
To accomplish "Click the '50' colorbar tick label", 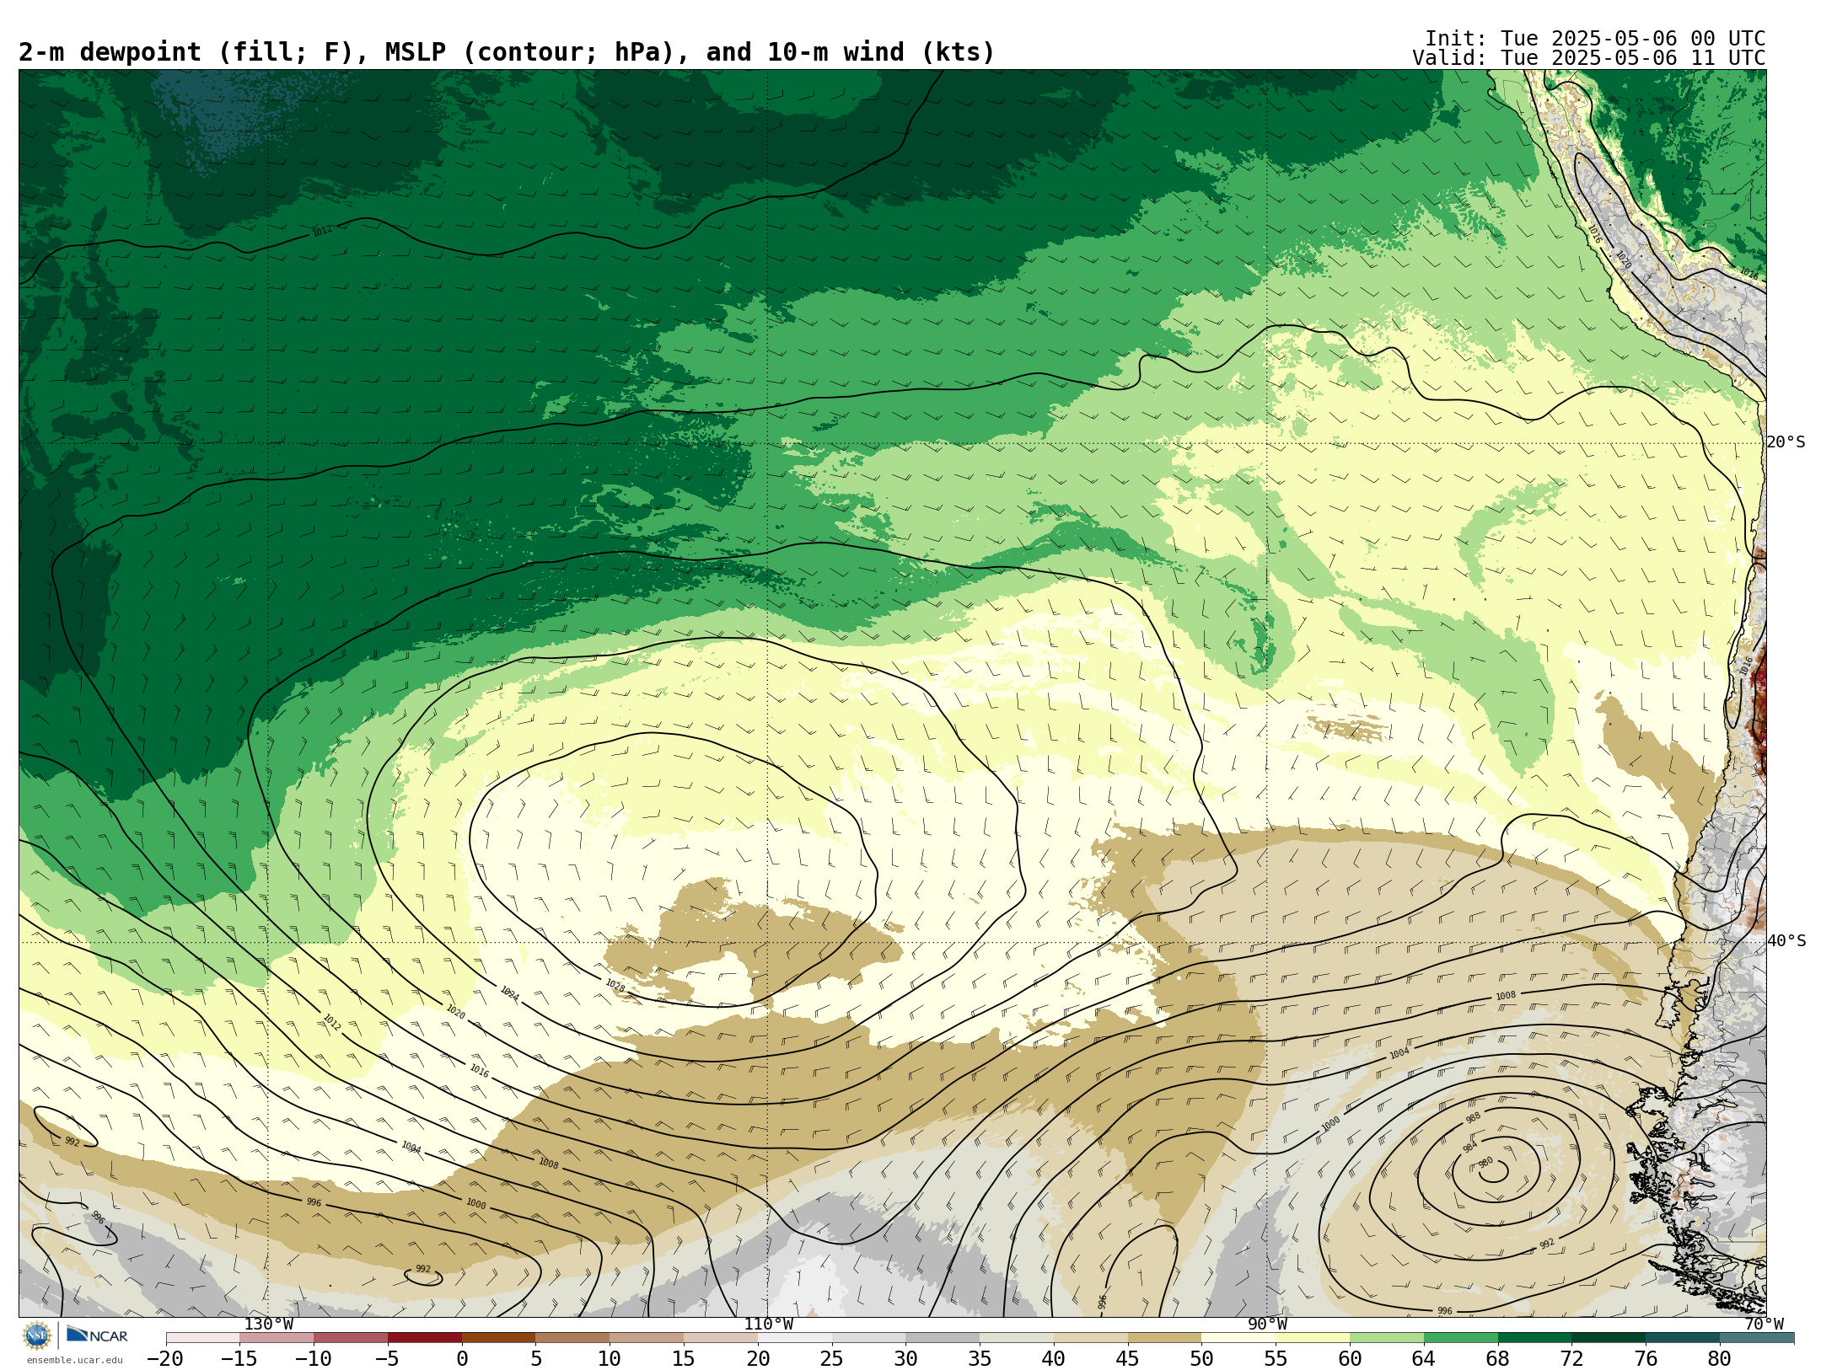I will [1201, 1358].
